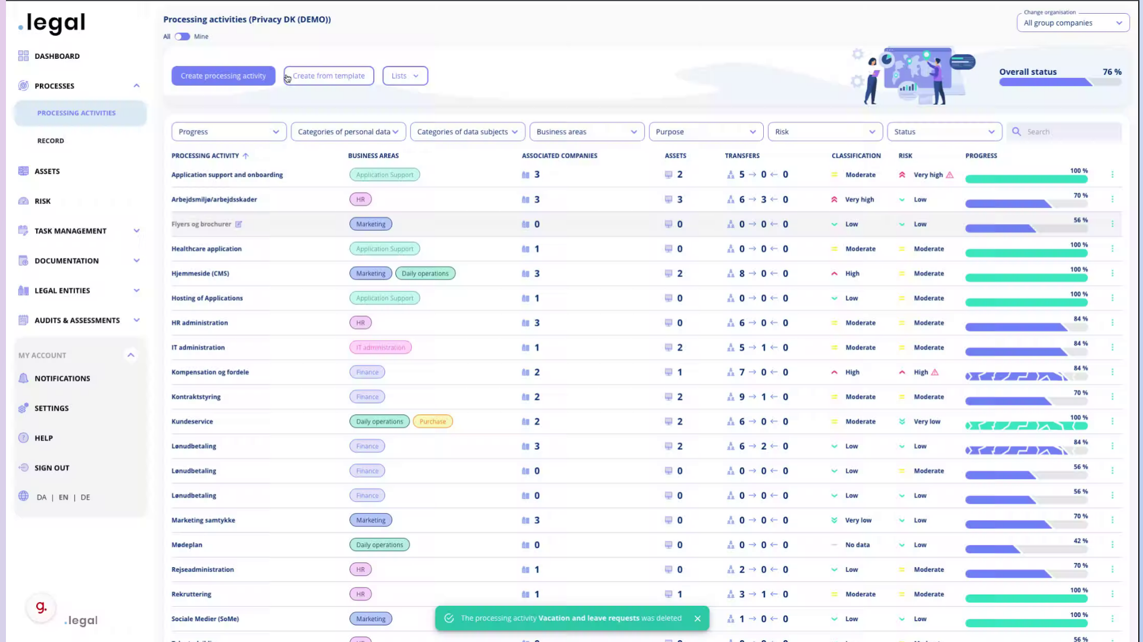
Task: Open the Settings menu item
Action: 52,408
